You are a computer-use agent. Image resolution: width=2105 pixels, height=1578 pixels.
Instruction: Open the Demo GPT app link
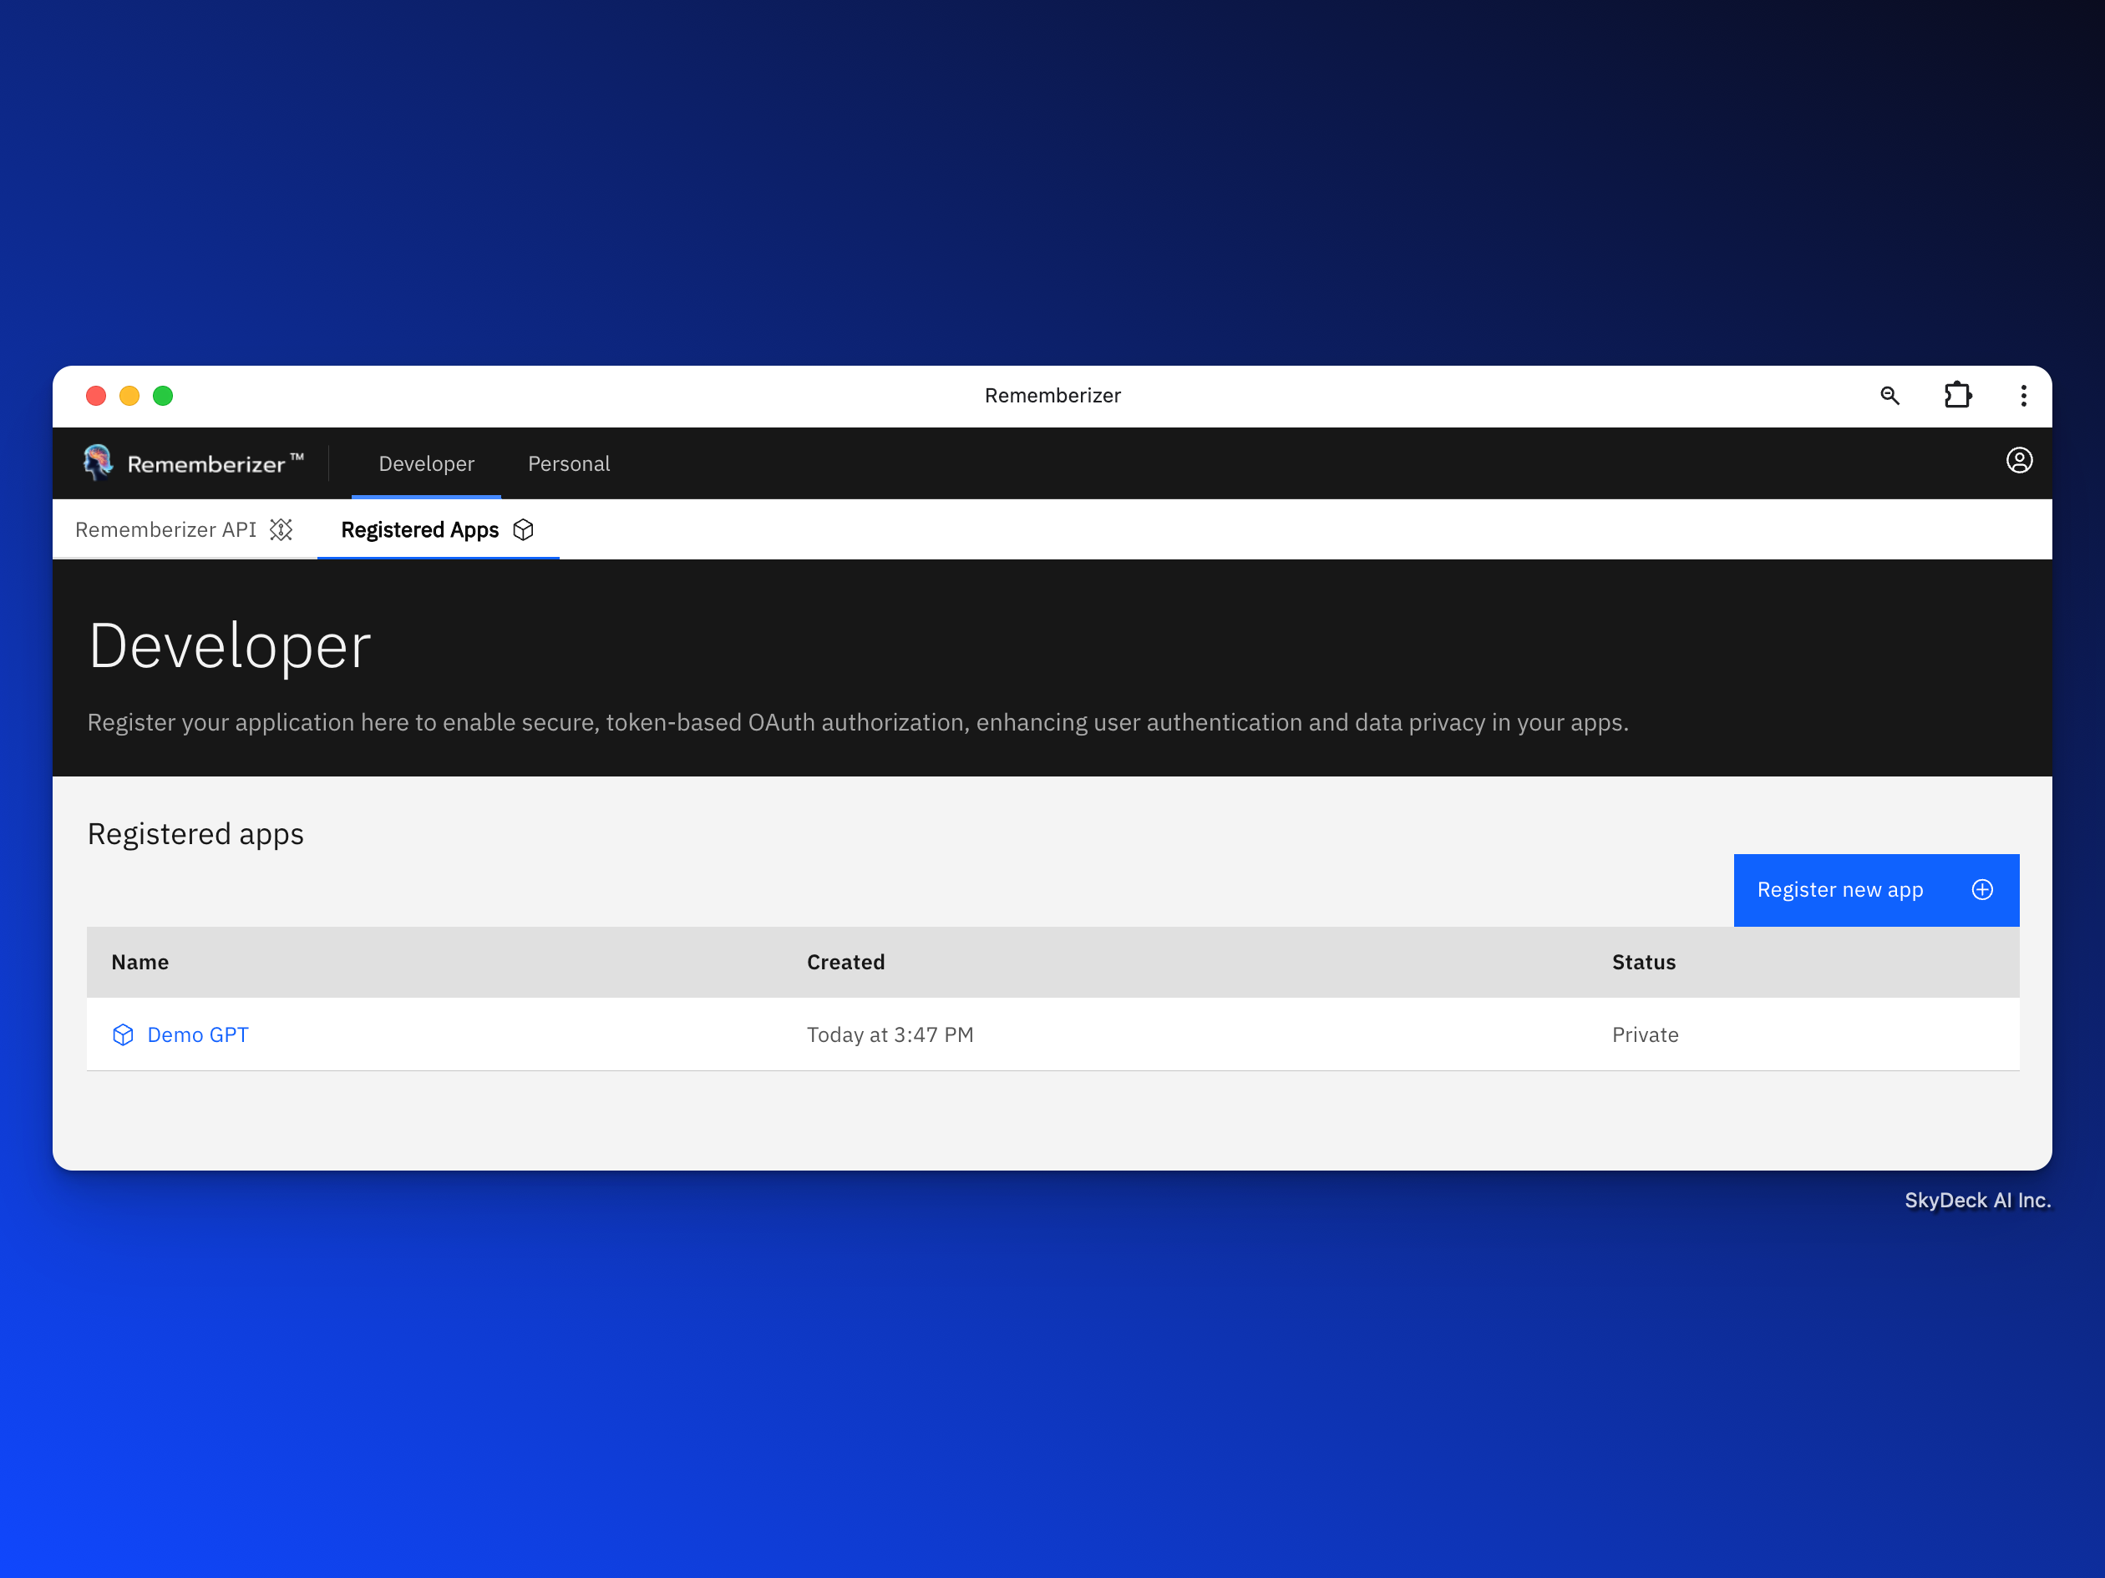click(198, 1034)
